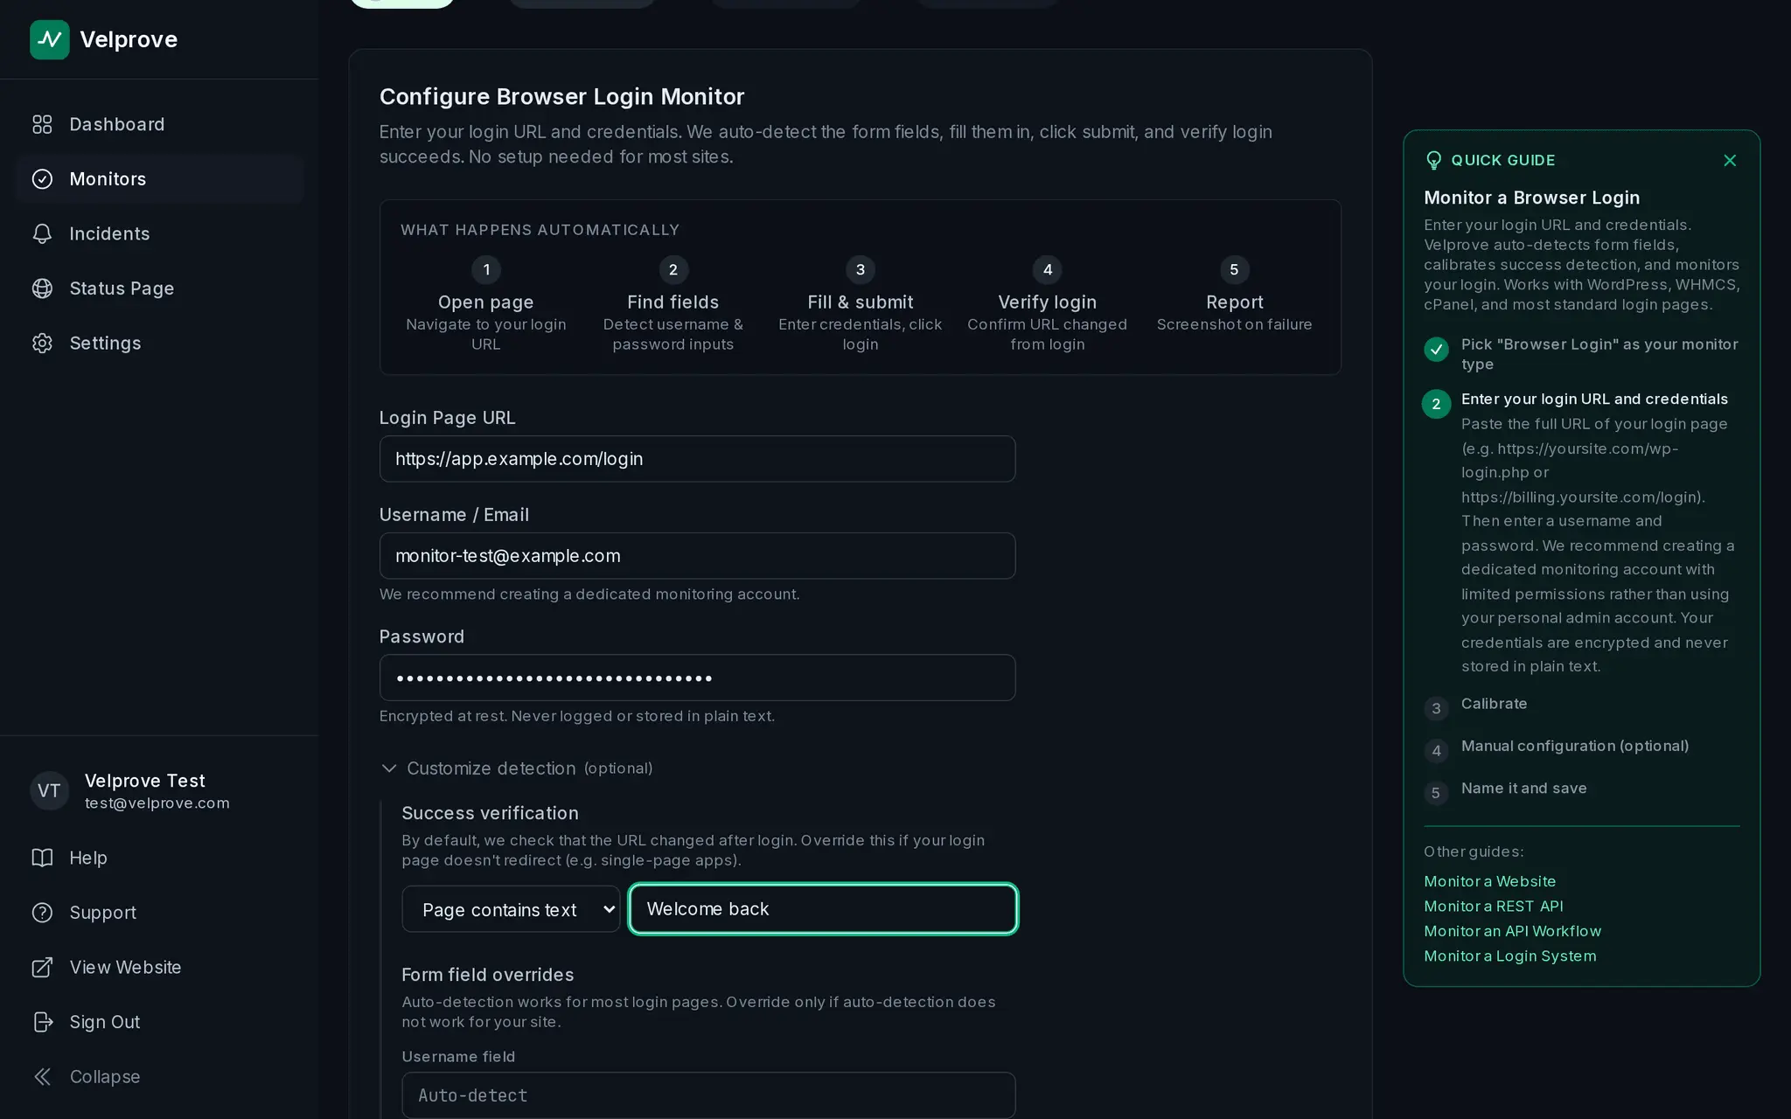
Task: Select the Incidents bell icon
Action: pyautogui.click(x=42, y=233)
